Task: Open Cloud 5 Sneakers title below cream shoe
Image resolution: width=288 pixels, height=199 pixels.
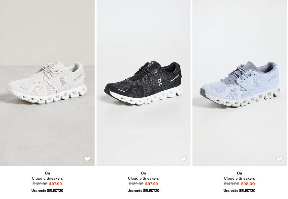Action: click(47, 178)
